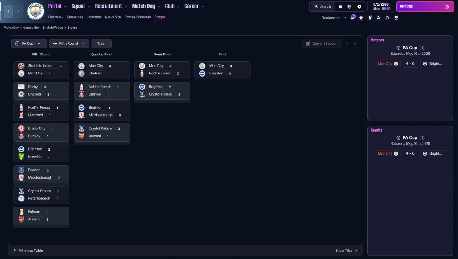Click the bookmark icon beside Search
Screen dimensions: 458x259
(x=340, y=6)
